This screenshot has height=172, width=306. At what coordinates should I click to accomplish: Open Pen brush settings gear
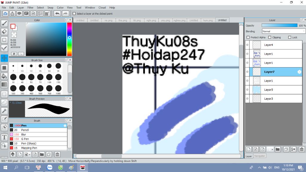(65, 126)
